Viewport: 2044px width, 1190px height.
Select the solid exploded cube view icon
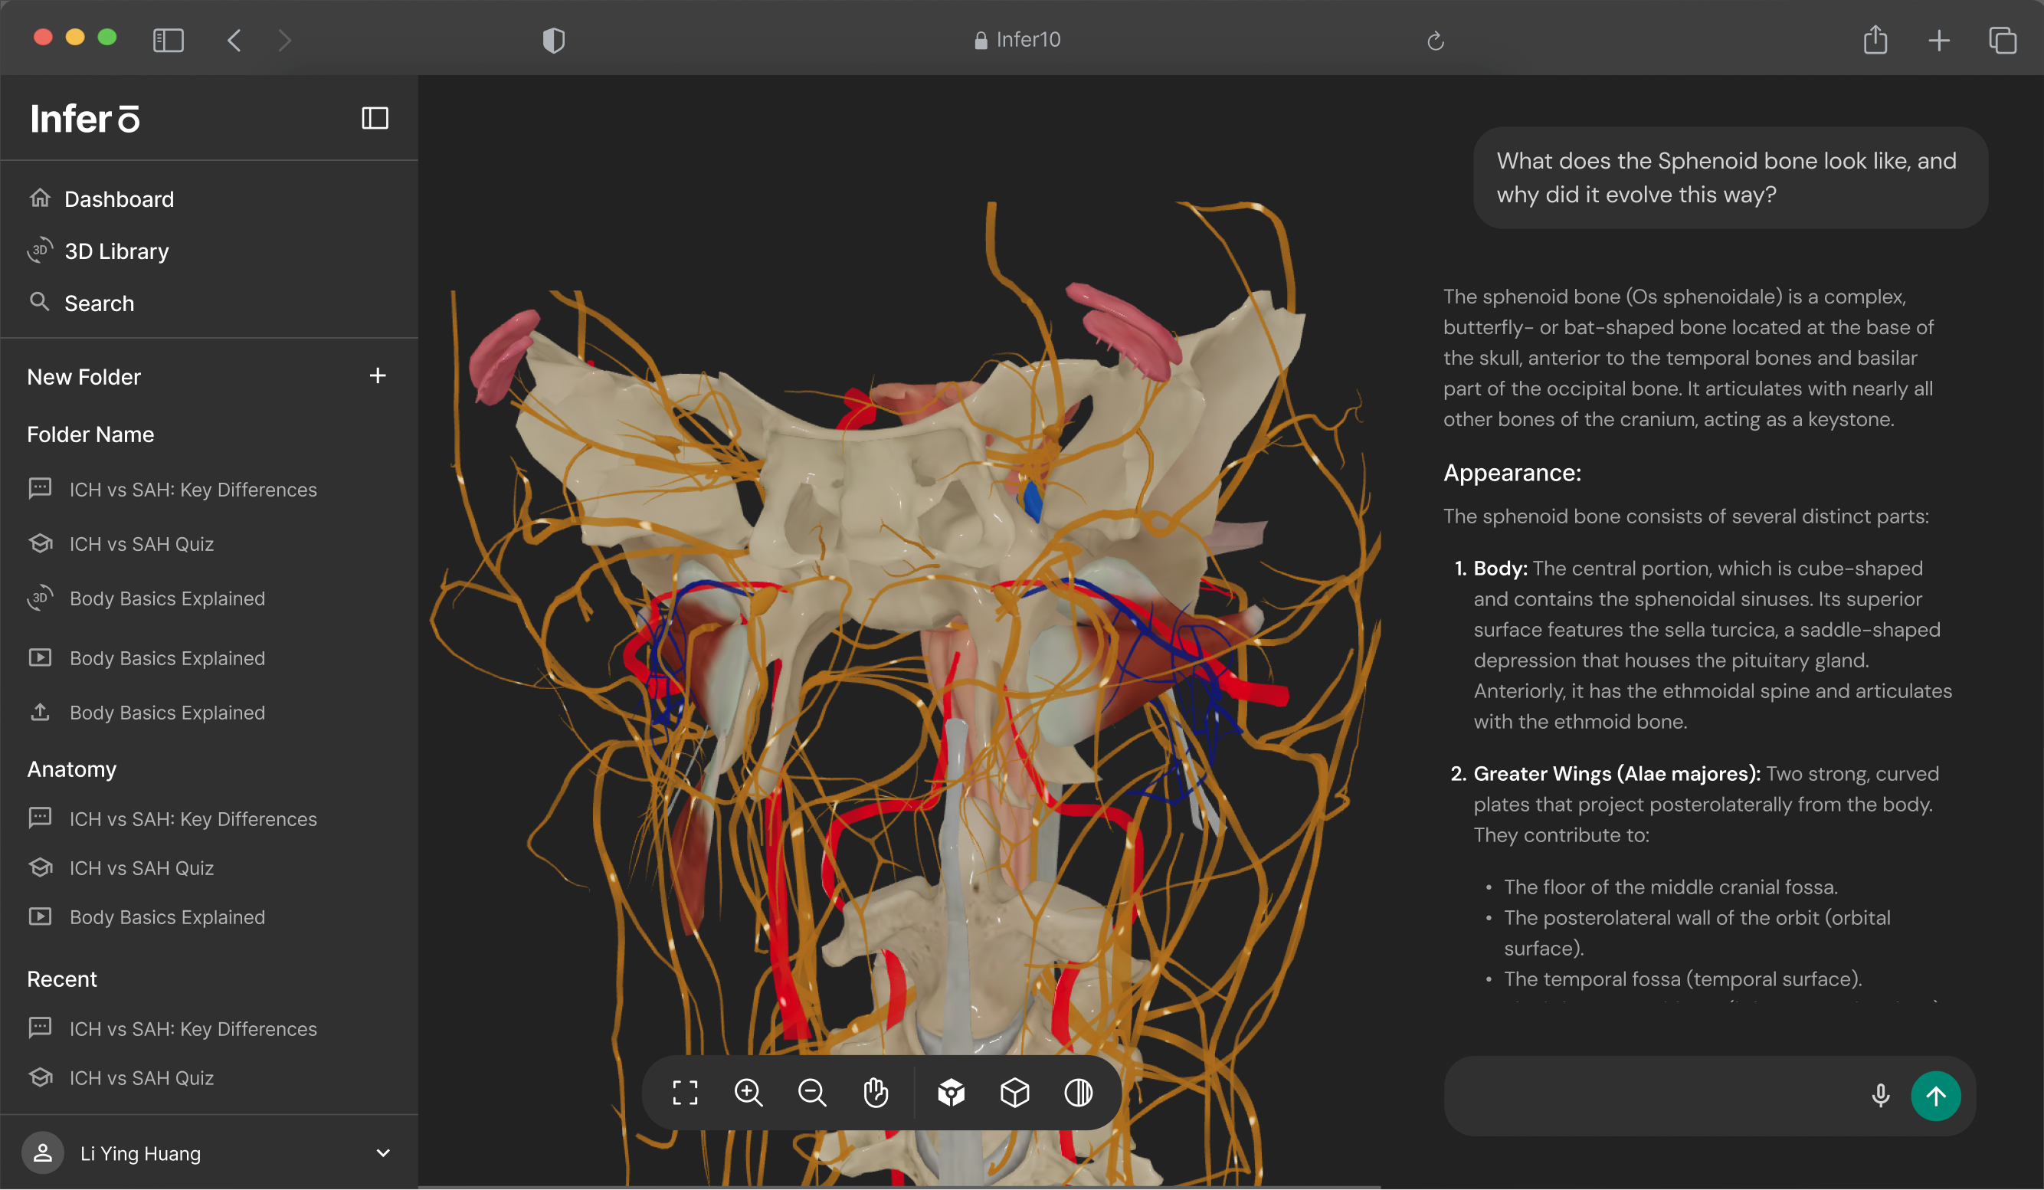[x=951, y=1093]
